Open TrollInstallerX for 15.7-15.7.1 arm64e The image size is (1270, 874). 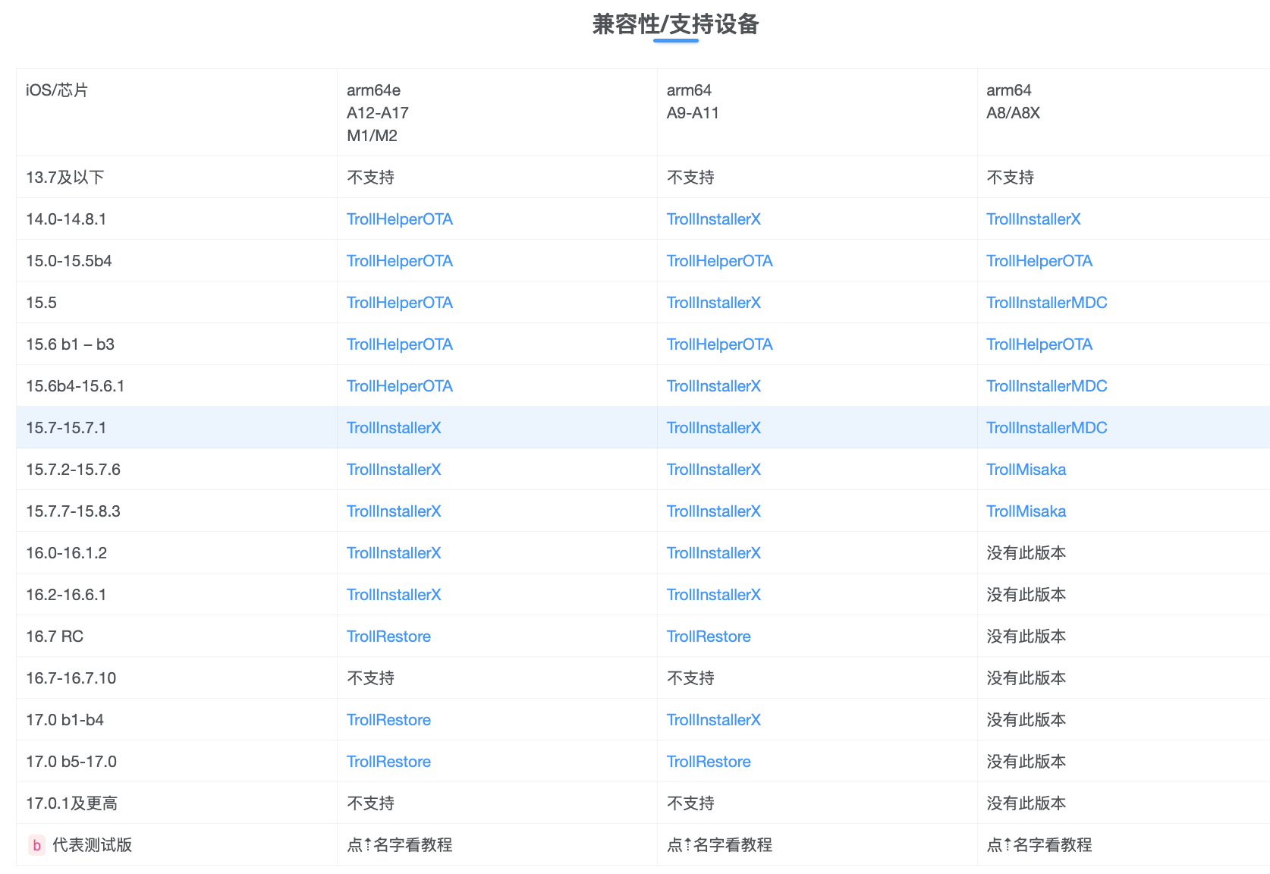[x=394, y=428]
